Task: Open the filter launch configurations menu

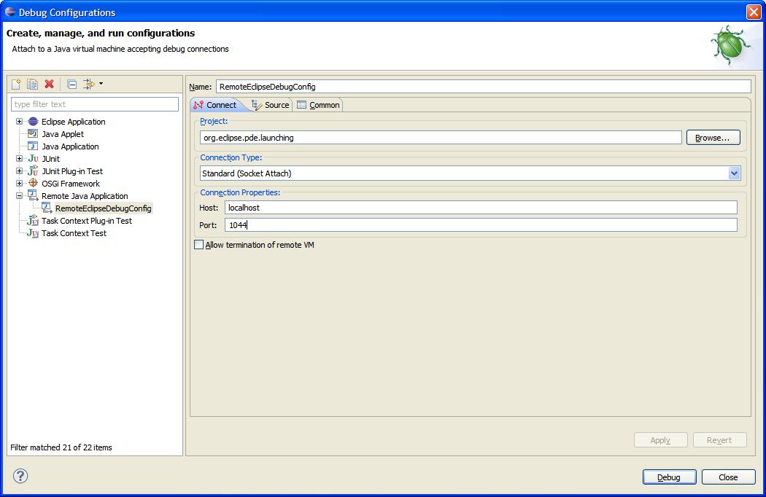Action: 93,84
